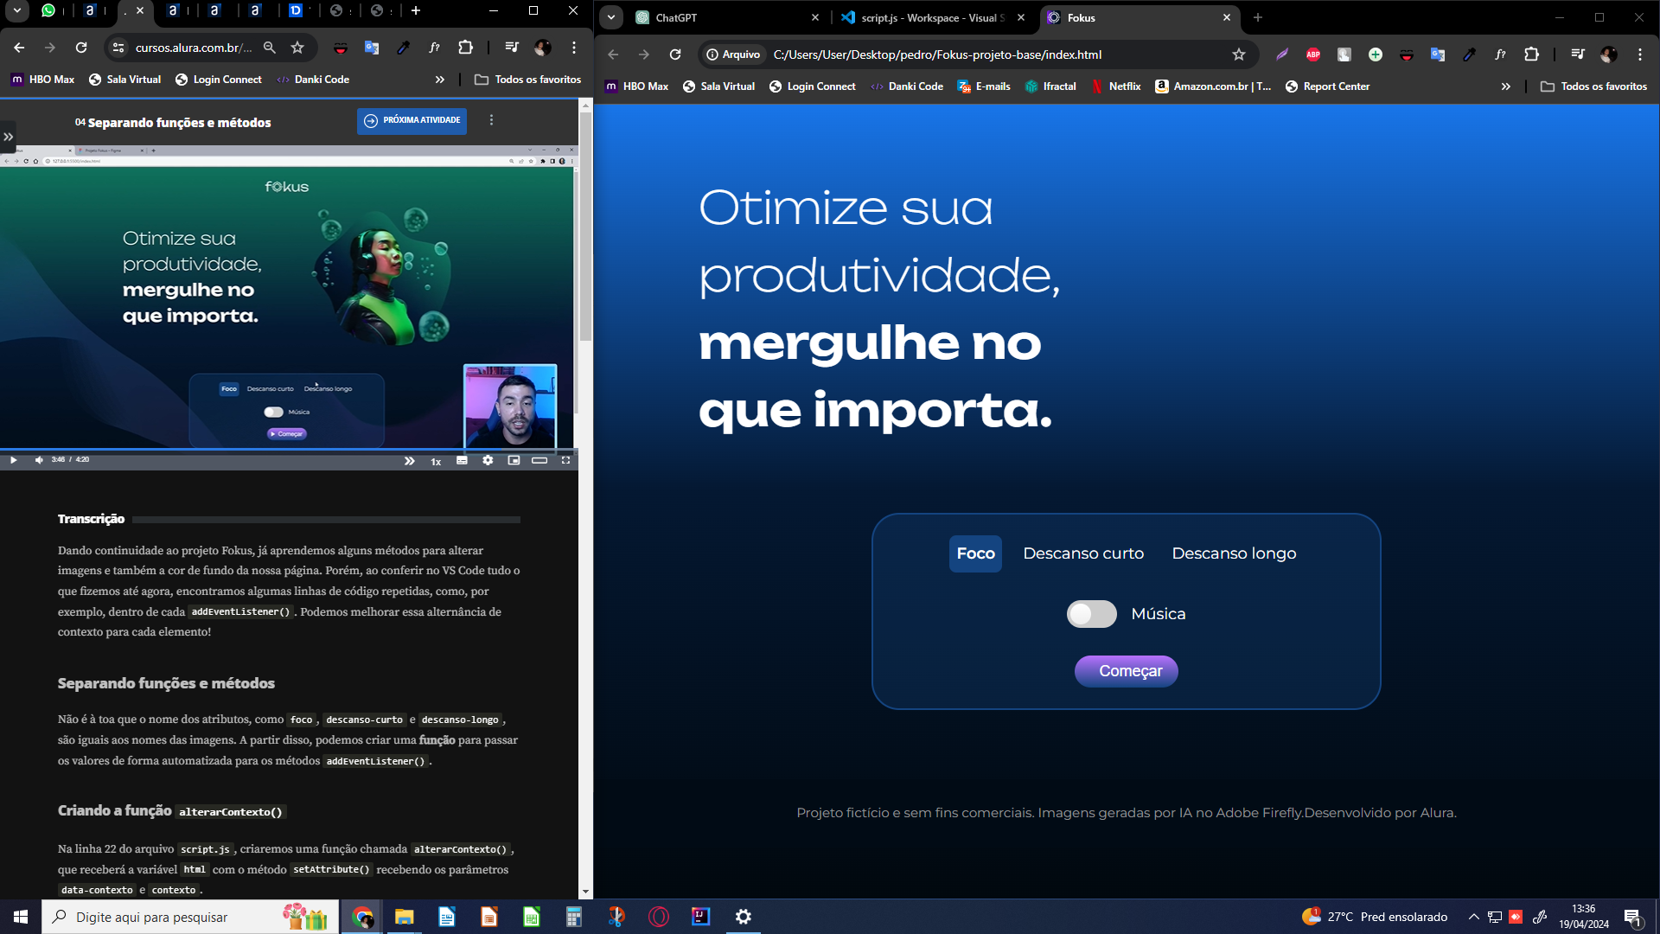Open the 1x playback speed selector
The height and width of the screenshot is (934, 1660).
pos(436,461)
